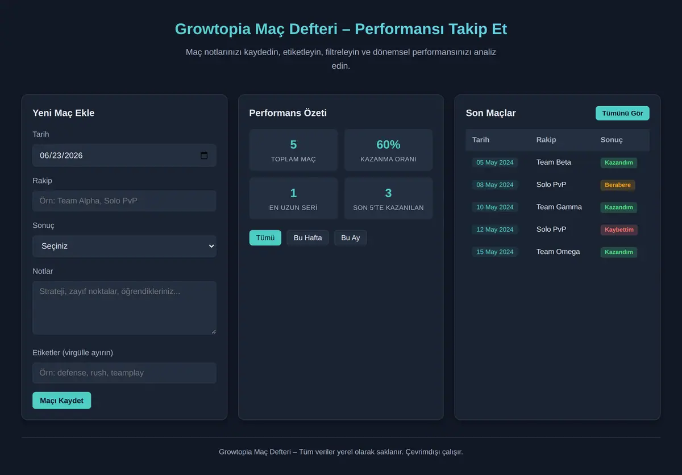The height and width of the screenshot is (475, 682).
Task: Click Solo PvP in the 12 May row
Action: [551, 230]
